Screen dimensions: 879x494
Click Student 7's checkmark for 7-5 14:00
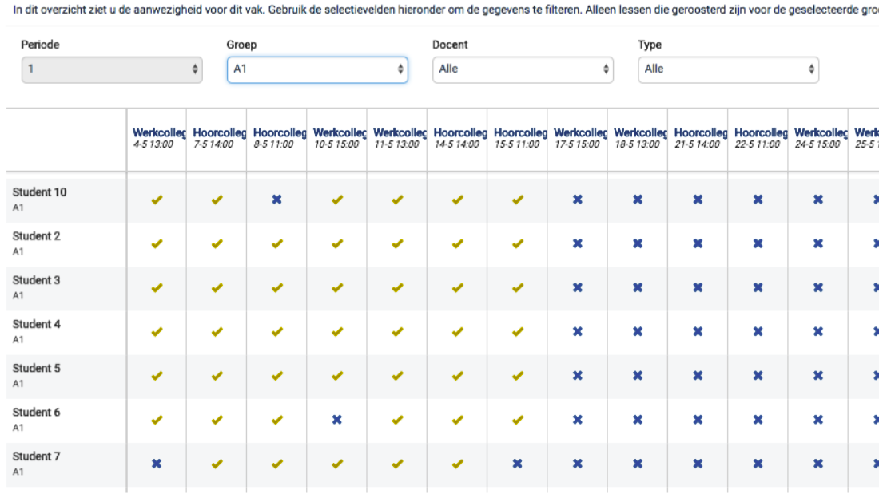[x=217, y=464]
